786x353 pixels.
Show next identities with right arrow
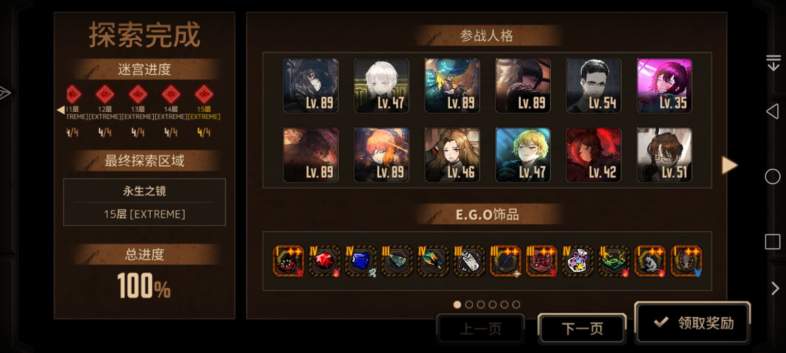pyautogui.click(x=730, y=165)
